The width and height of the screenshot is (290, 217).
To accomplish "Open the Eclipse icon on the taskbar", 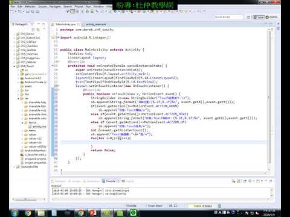I will pos(107,213).
